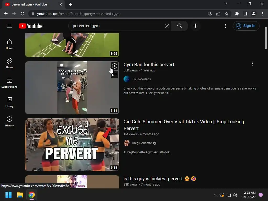Open the tab search dropdown chevron
268x201 pixels.
226,4
